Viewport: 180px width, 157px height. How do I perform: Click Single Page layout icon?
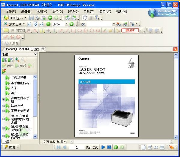click(x=144, y=147)
